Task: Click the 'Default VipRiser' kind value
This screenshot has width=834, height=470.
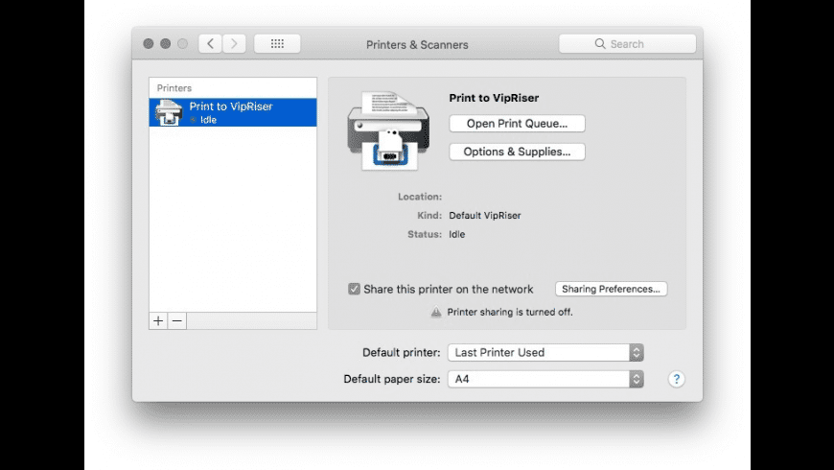Action: coord(485,216)
